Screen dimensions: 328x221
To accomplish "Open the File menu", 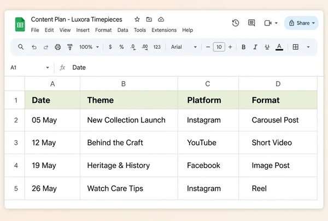I will pyautogui.click(x=35, y=30).
